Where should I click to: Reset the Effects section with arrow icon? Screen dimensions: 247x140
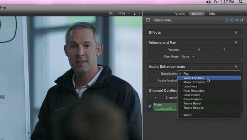(236, 32)
